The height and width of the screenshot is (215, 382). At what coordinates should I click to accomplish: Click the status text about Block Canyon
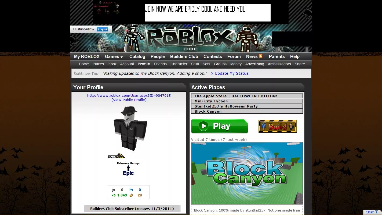click(155, 73)
